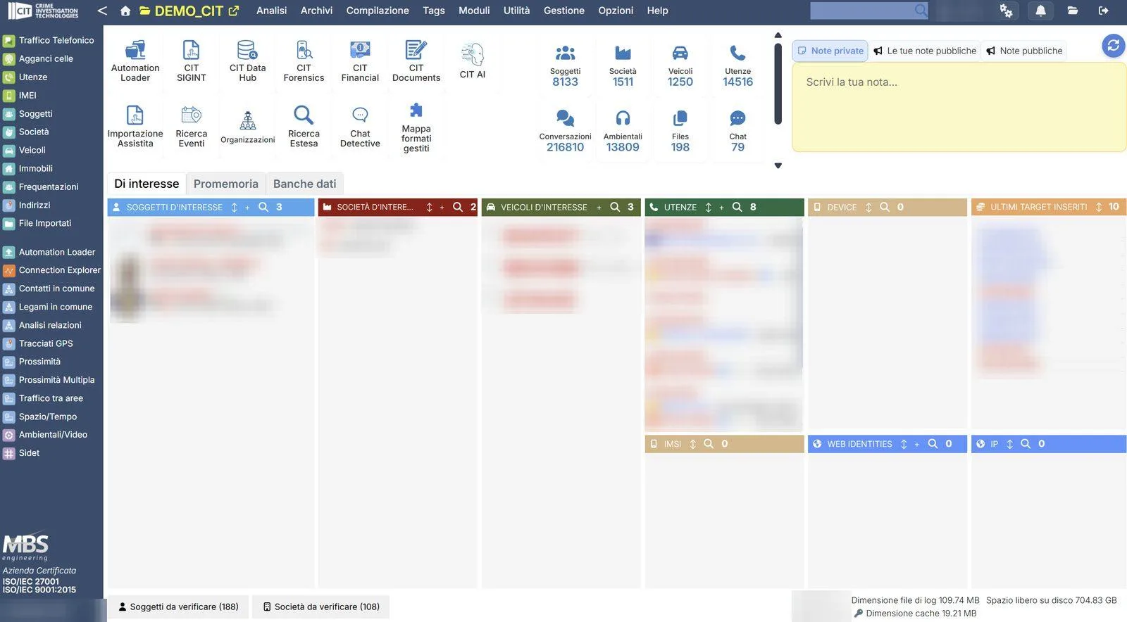
Task: Expand the Società d'interesse panel height
Action: (429, 208)
